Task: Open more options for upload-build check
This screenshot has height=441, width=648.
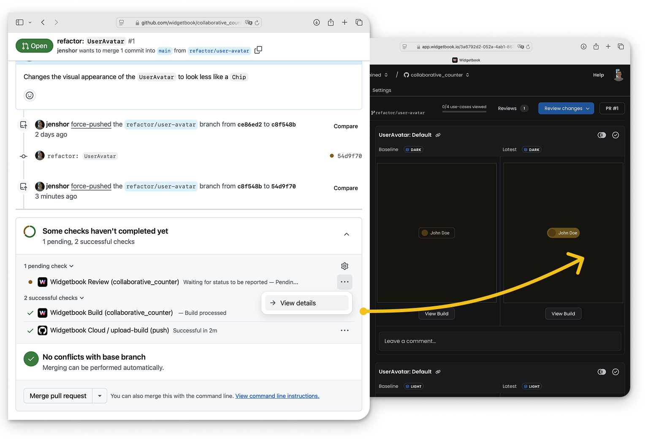Action: (344, 330)
